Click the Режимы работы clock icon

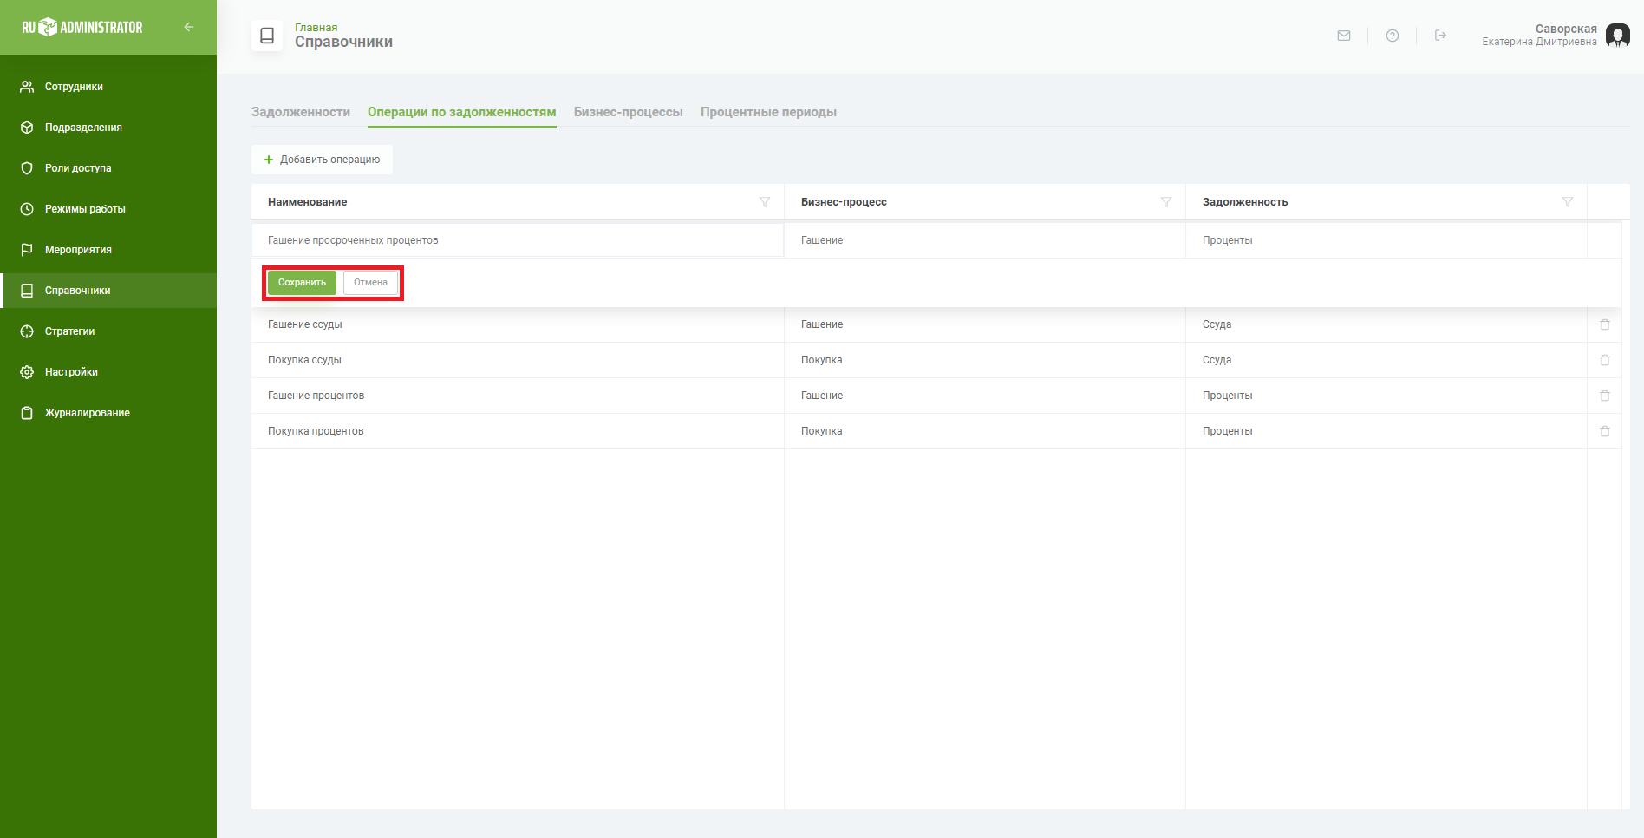point(27,209)
